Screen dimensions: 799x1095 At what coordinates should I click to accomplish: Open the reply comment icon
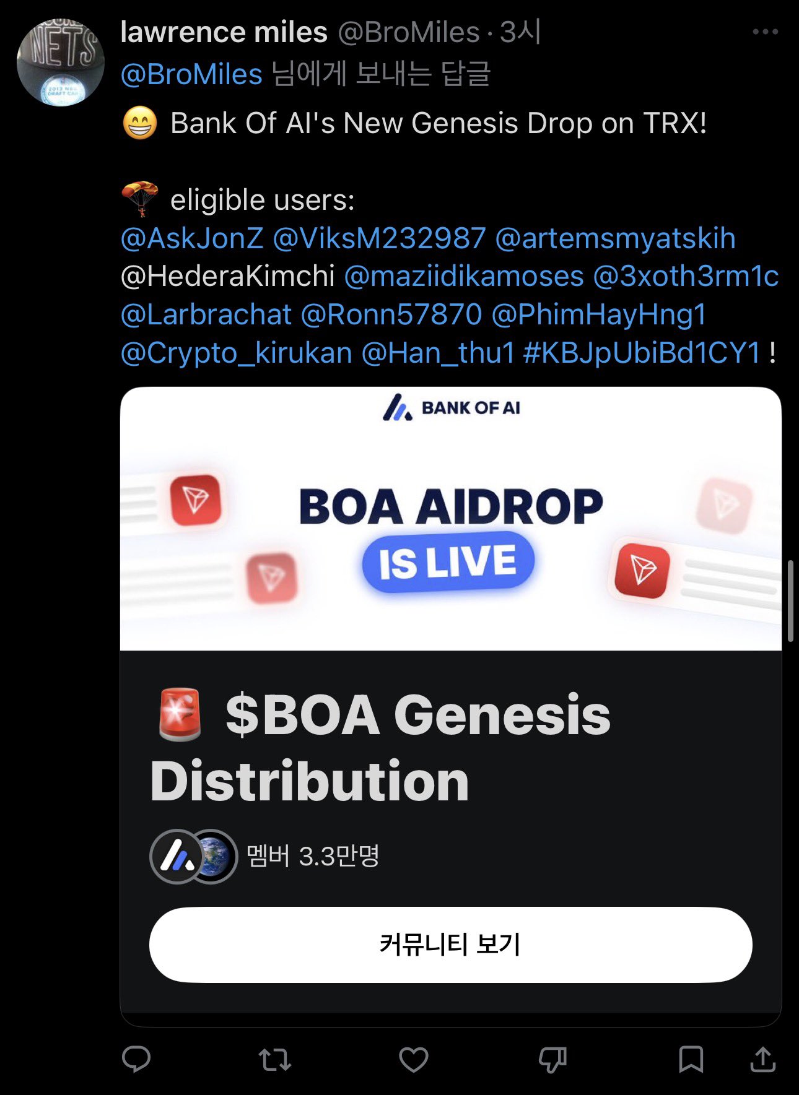click(136, 1059)
